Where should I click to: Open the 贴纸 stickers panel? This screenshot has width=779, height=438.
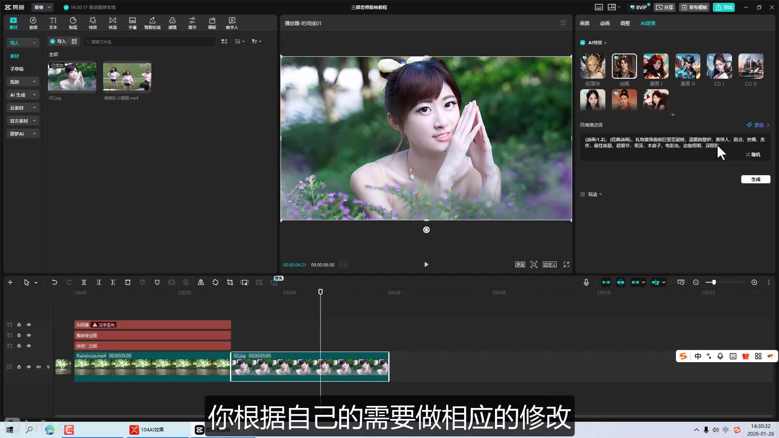[73, 23]
